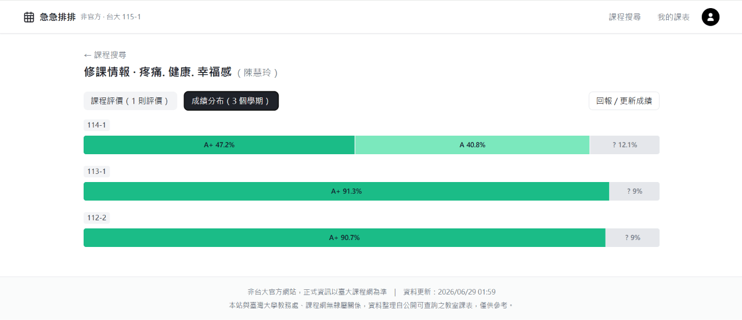This screenshot has height=320, width=742.
Task: Click the 114-1 semester label
Action: (x=96, y=125)
